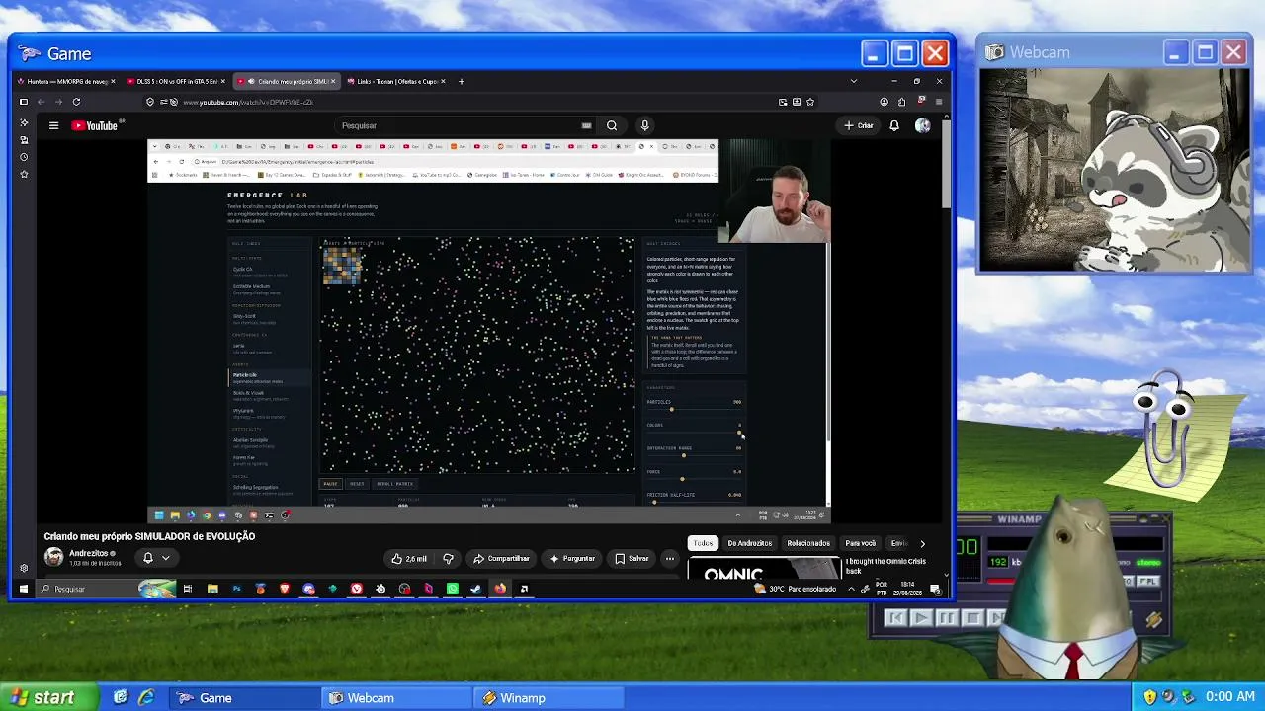Open Photoshop from the inner taskbar
This screenshot has height=711, width=1265.
tap(236, 589)
